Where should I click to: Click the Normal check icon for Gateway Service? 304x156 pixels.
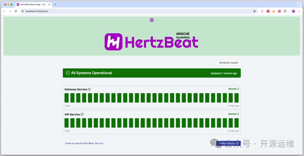(238, 89)
